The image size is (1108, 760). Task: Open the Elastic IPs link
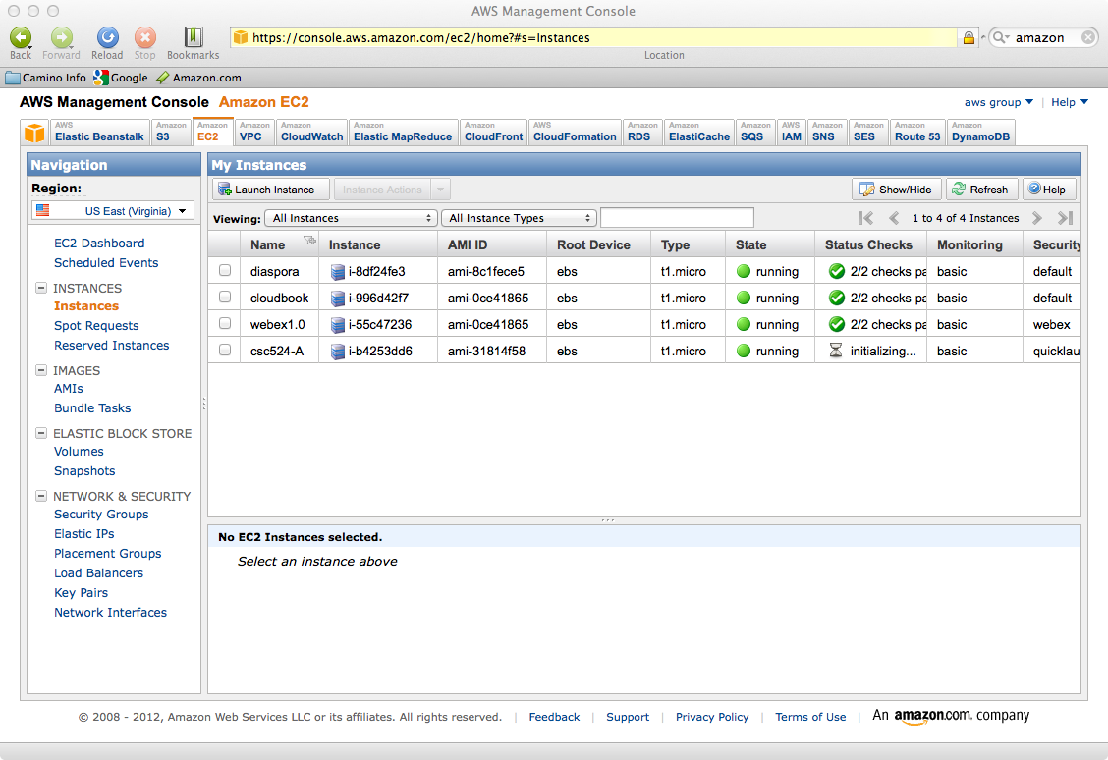coord(84,534)
